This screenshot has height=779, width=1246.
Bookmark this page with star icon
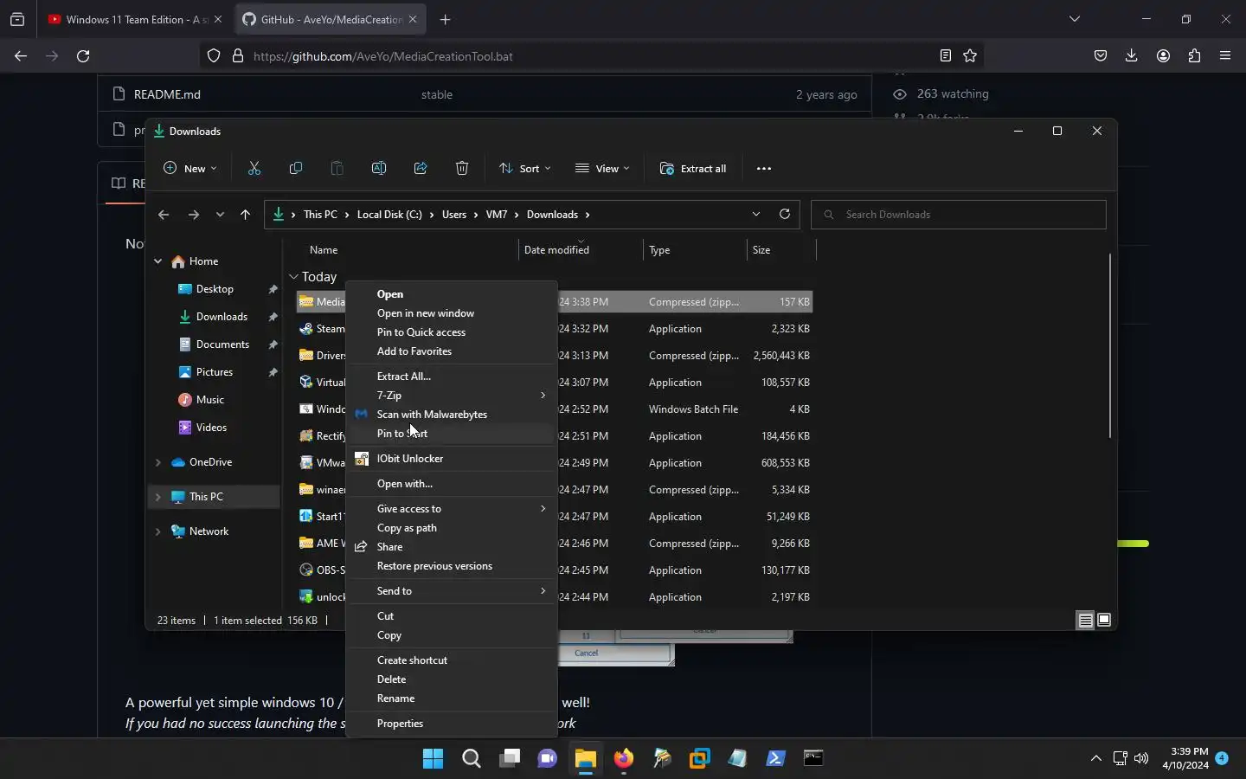[970, 56]
